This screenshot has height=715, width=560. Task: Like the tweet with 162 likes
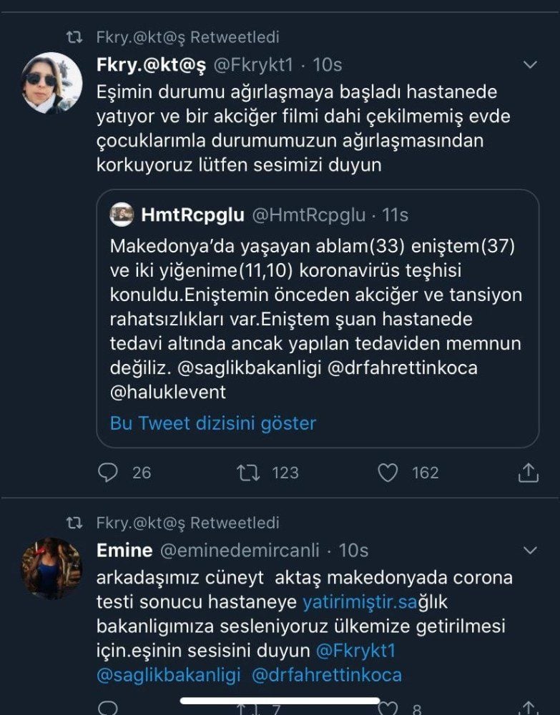388,472
